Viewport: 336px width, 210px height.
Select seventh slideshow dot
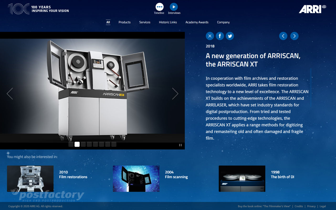pyautogui.click(x=108, y=144)
